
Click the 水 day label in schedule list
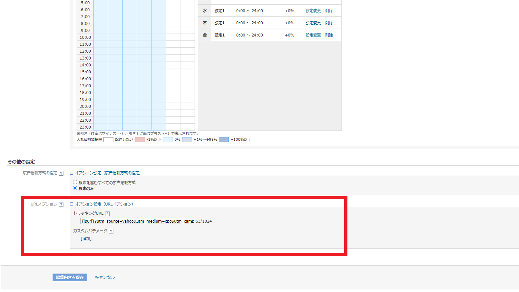pyautogui.click(x=205, y=11)
